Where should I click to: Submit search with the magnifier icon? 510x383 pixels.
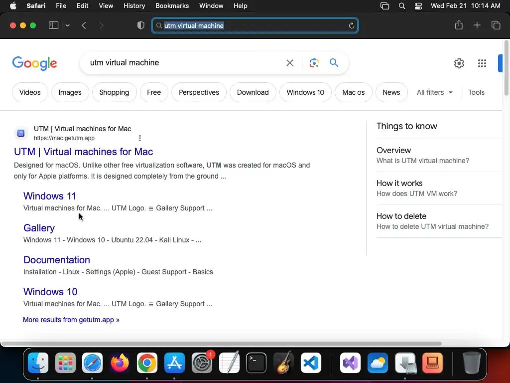334,62
